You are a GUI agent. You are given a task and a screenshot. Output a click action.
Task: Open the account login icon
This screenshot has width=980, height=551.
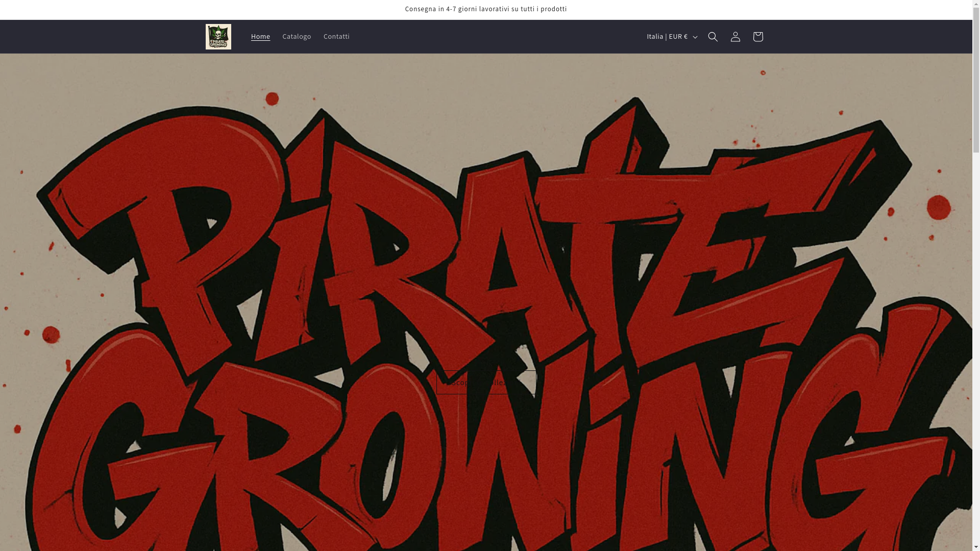coord(735,37)
